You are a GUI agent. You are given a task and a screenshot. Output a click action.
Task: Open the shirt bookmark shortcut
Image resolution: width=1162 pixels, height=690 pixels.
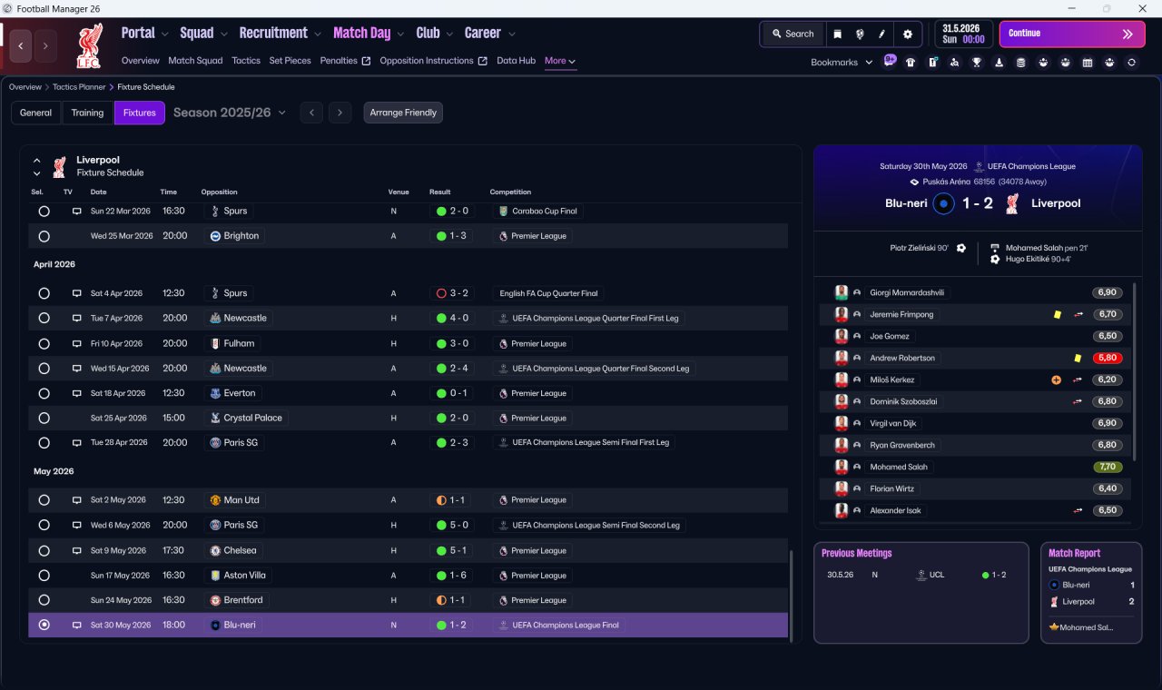pyautogui.click(x=911, y=62)
